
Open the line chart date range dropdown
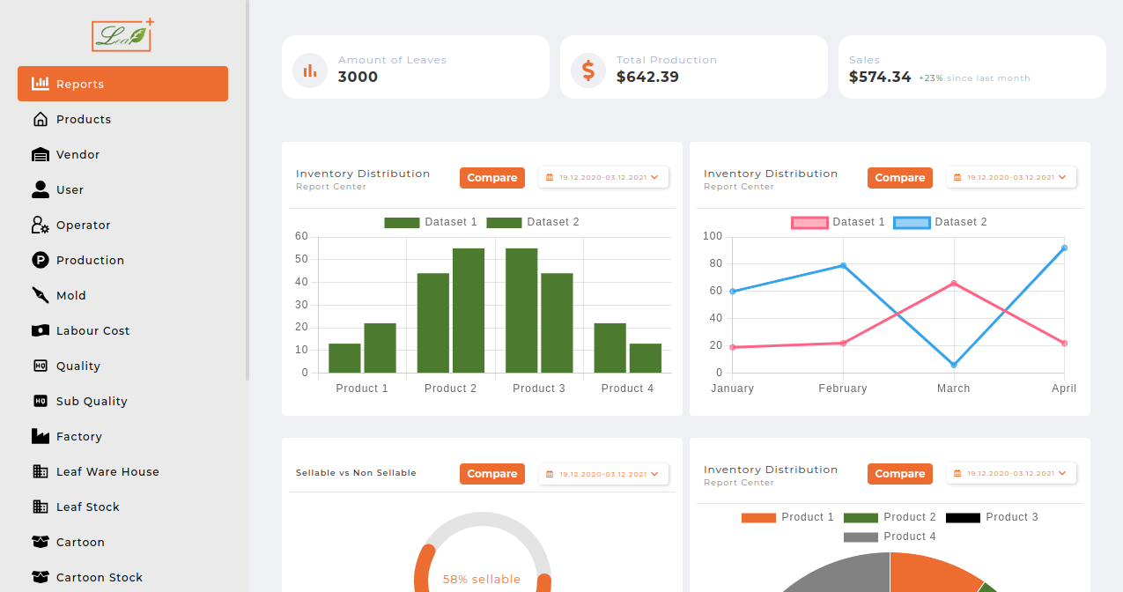click(x=1011, y=178)
